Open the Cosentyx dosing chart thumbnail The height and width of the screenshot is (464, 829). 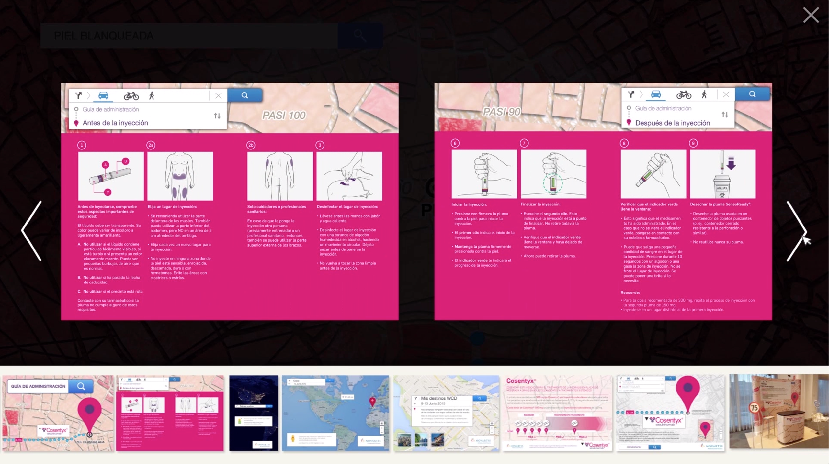(557, 413)
